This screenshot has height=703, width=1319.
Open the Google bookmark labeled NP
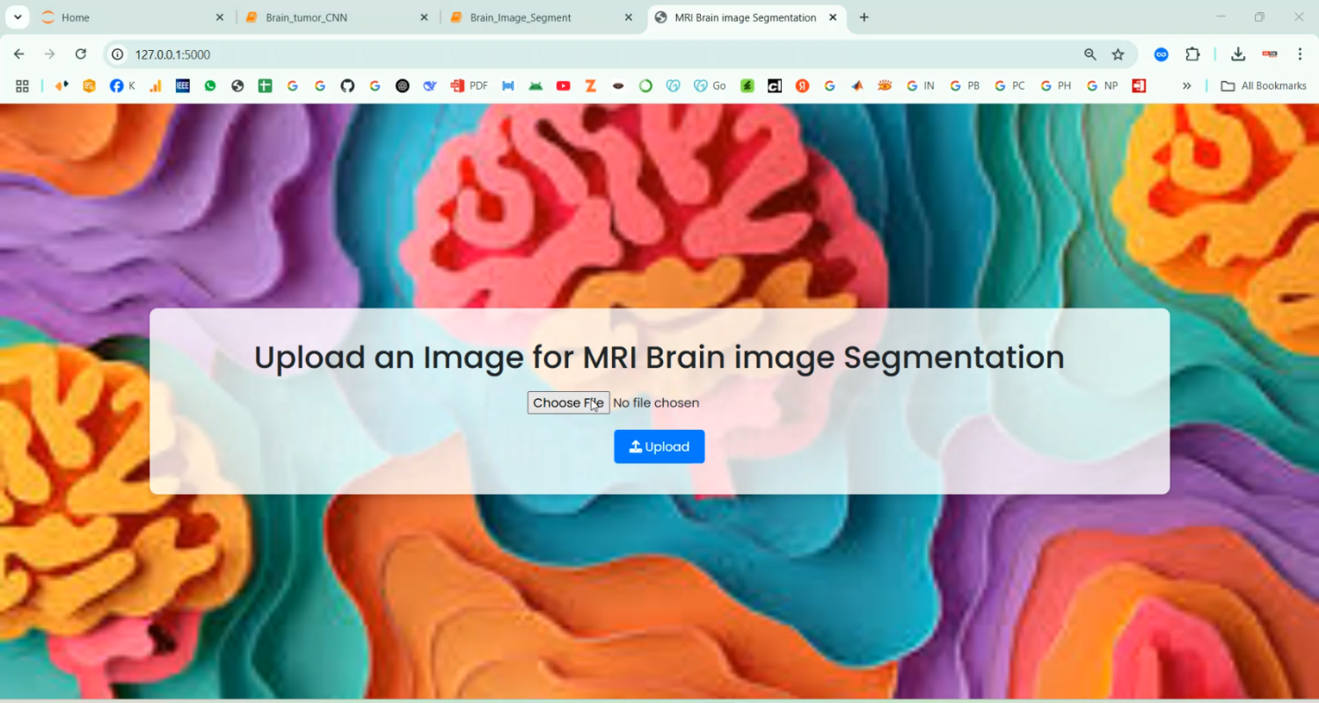[x=1103, y=86]
